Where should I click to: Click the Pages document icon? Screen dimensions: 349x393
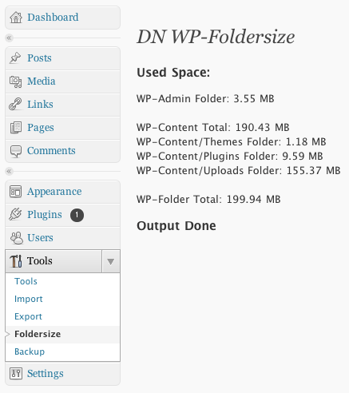pos(16,128)
